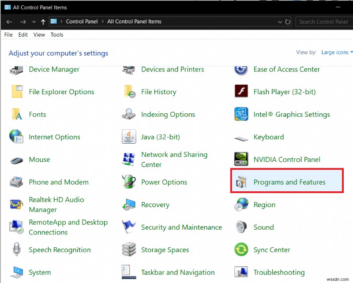
Task: Open the Realtek HD Audio Manager icon
Action: (x=16, y=205)
